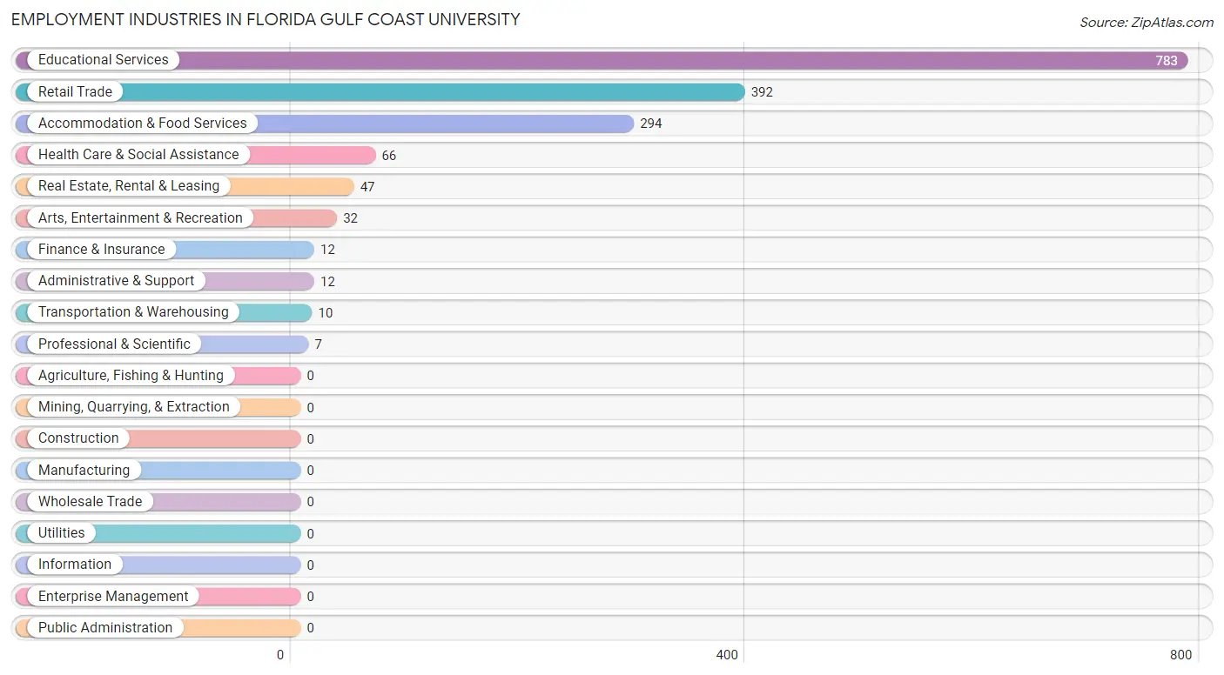Click the 10 value for Transportation & Warehousing
Image resolution: width=1224 pixels, height=675 pixels.
326,312
